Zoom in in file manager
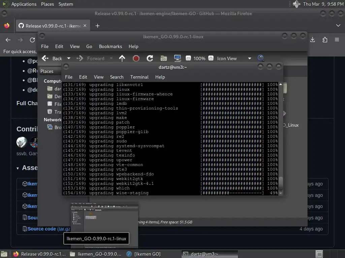 pos(211,58)
